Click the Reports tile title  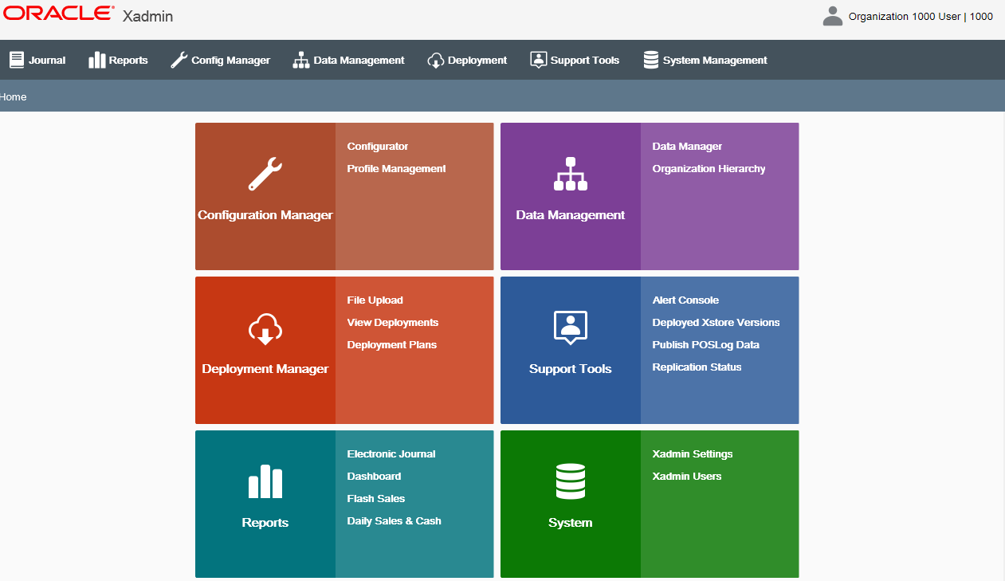265,523
